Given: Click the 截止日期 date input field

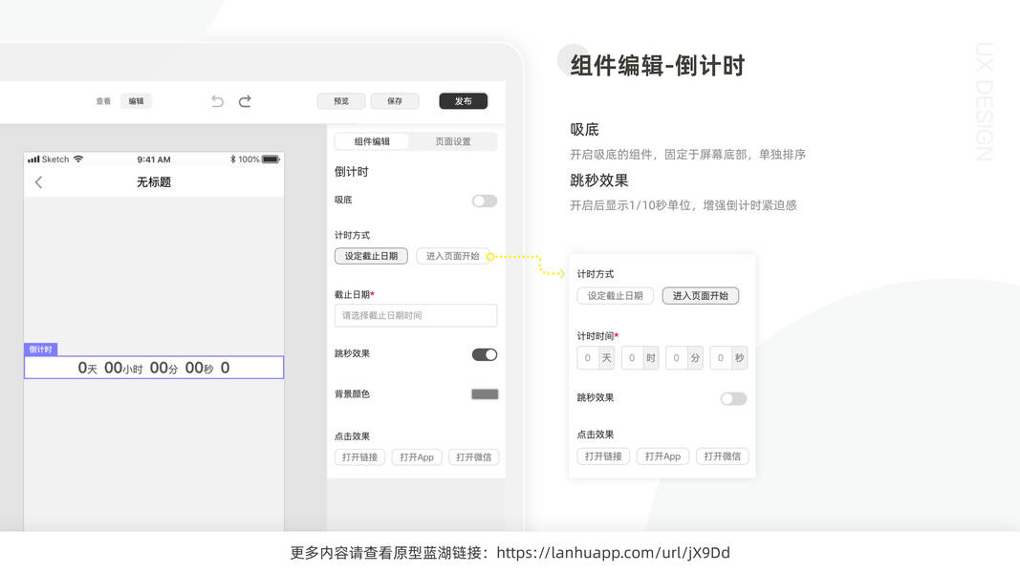Looking at the screenshot, I should pos(416,315).
